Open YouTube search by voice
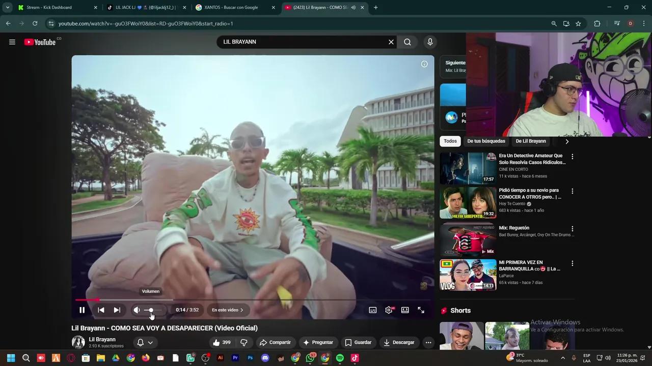The height and width of the screenshot is (366, 652). coord(430,42)
